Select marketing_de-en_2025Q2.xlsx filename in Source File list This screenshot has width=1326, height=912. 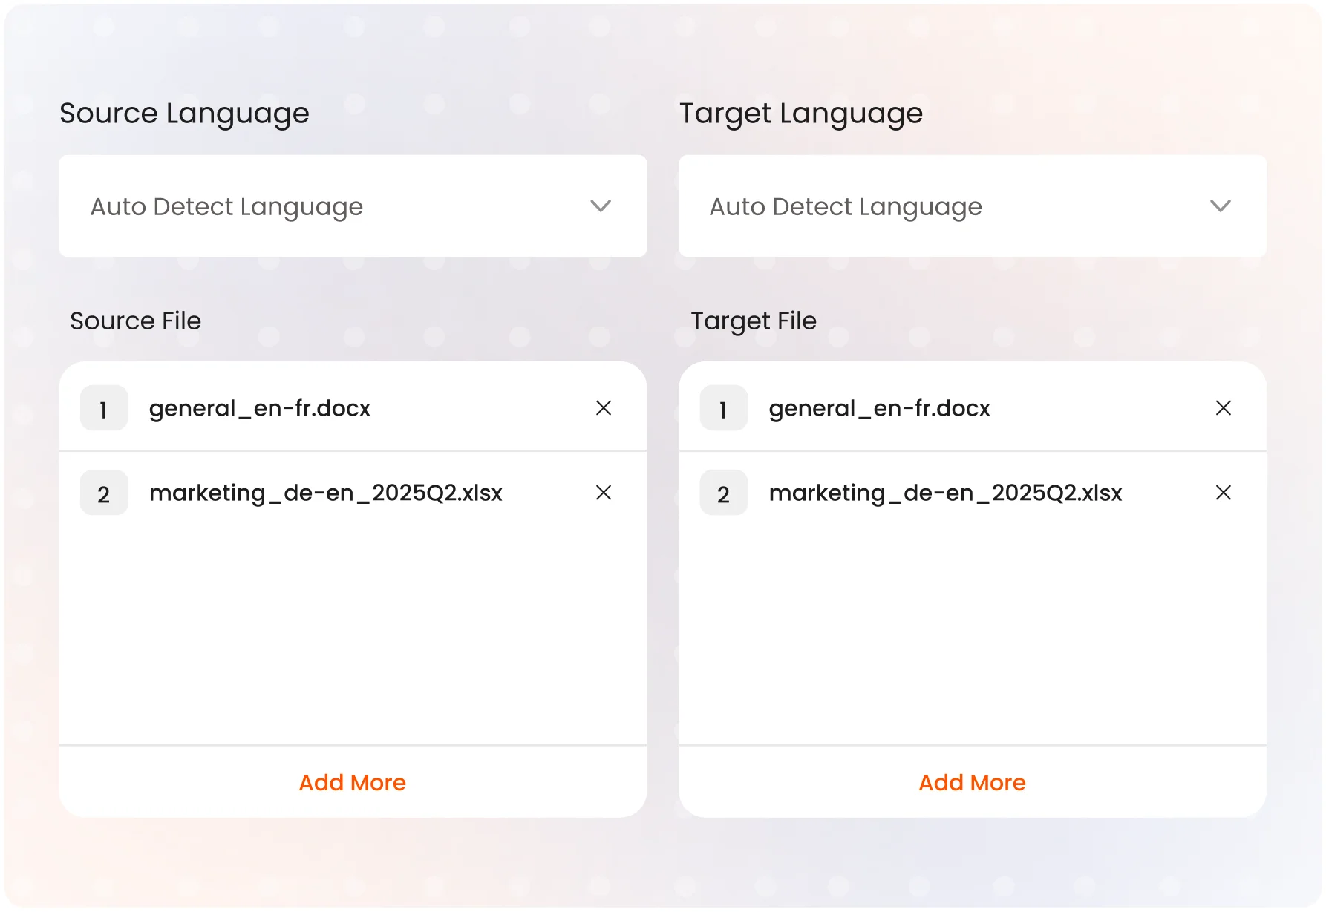(325, 493)
